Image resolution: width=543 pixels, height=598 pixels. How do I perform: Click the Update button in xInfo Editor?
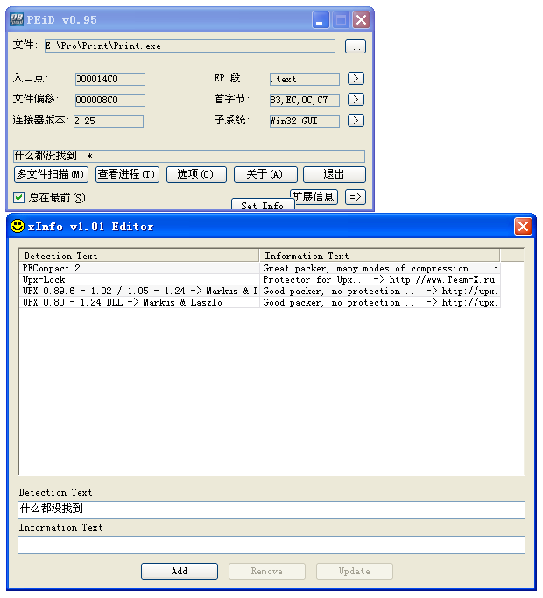(355, 571)
